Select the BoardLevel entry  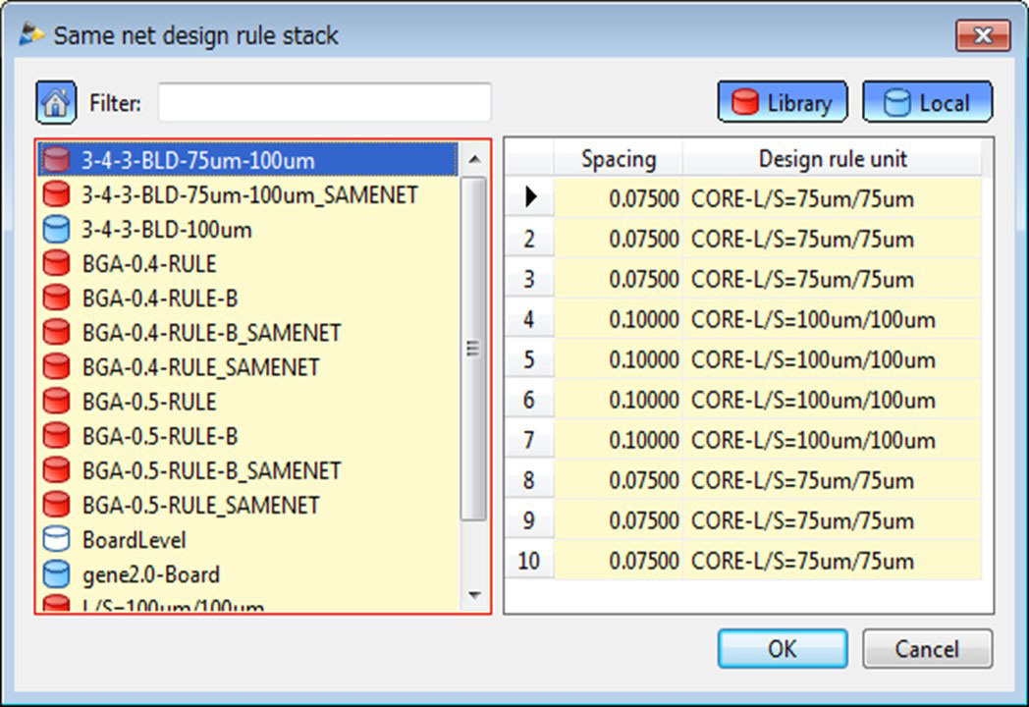tap(248, 540)
